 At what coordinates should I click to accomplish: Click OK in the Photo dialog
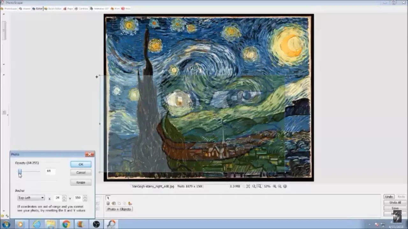[81, 164]
